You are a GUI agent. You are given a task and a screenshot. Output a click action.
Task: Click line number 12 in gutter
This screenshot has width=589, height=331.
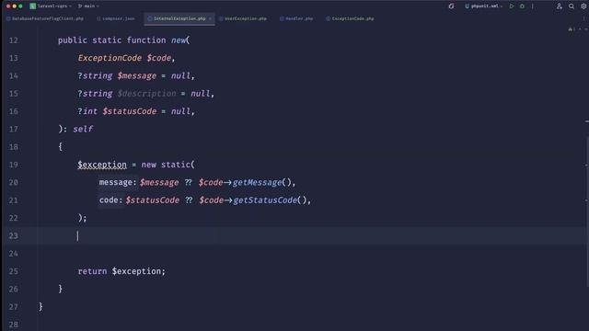[14, 40]
